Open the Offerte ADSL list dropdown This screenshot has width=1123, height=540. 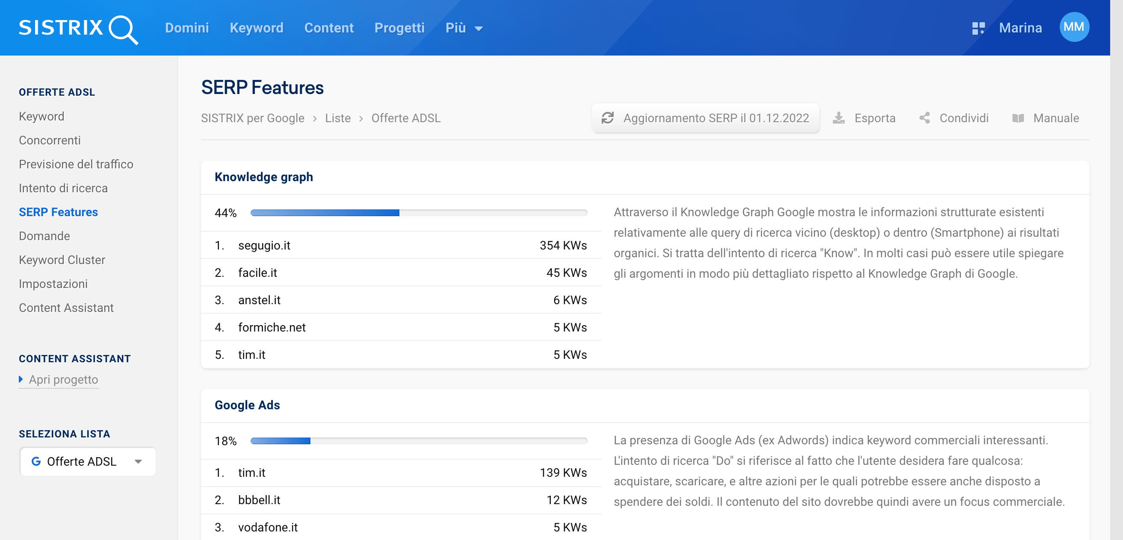[88, 462]
